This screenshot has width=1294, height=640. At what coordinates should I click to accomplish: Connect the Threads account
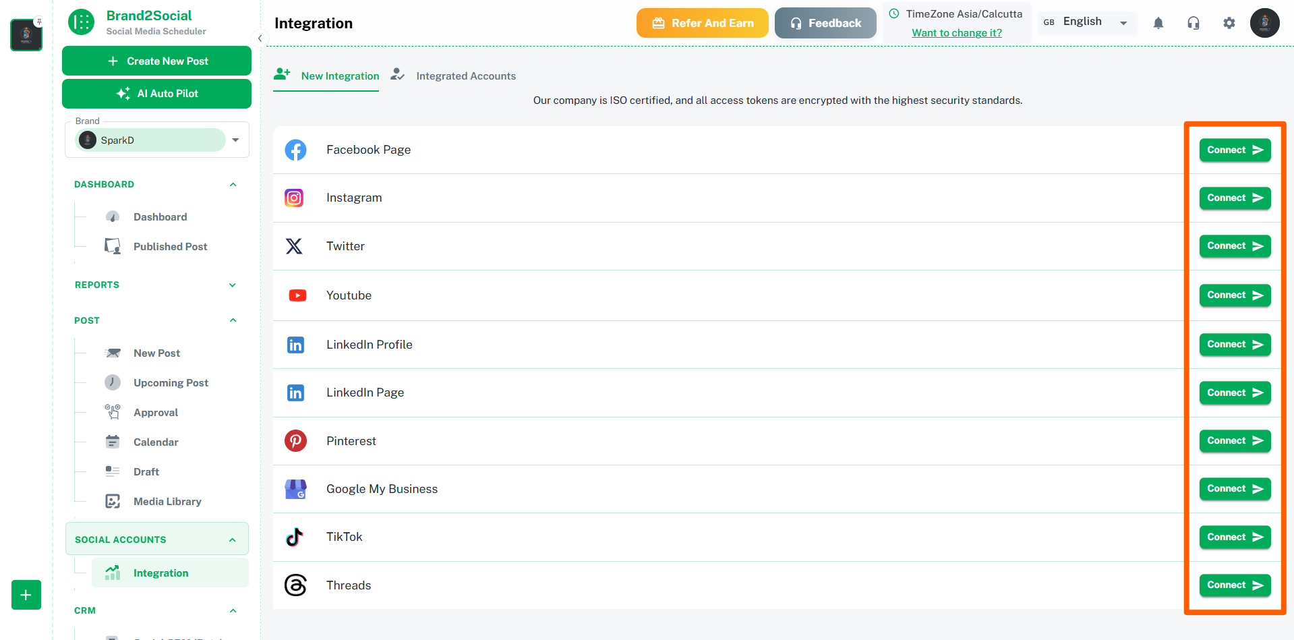coord(1235,585)
